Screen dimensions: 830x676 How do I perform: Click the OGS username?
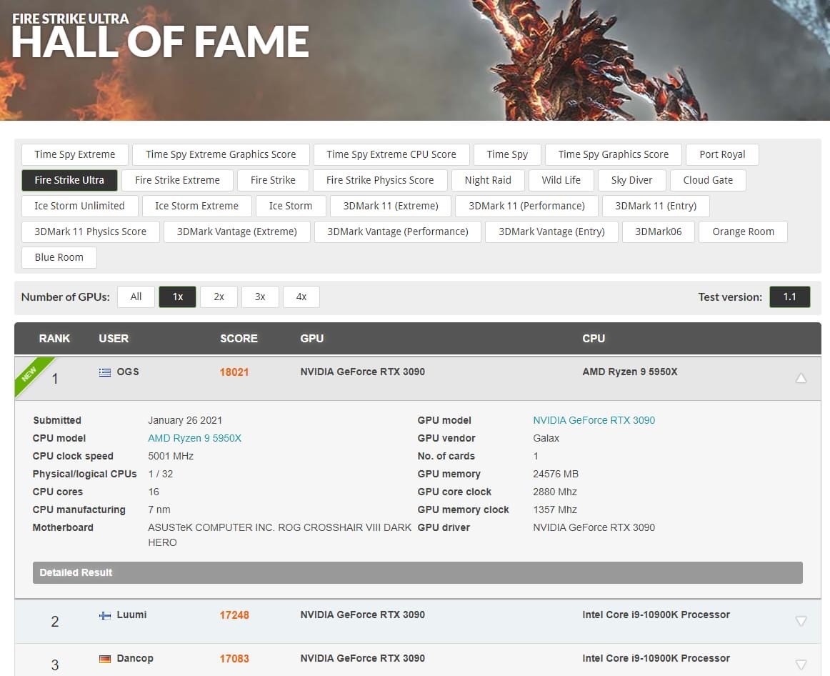point(128,372)
